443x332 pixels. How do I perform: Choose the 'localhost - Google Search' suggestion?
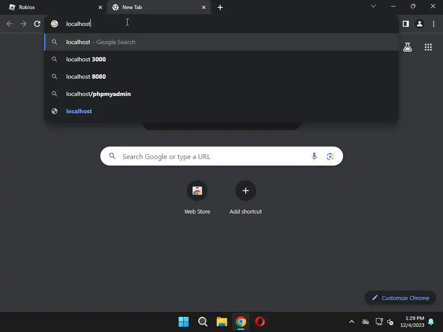[x=221, y=42]
